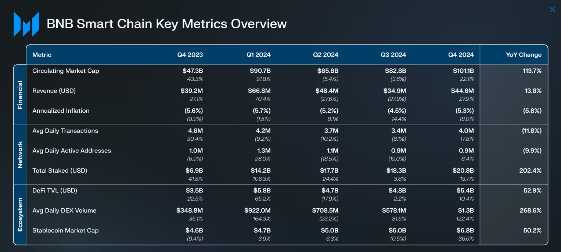Click the Q1 2024 column header
This screenshot has width=561, height=252.
258,55
